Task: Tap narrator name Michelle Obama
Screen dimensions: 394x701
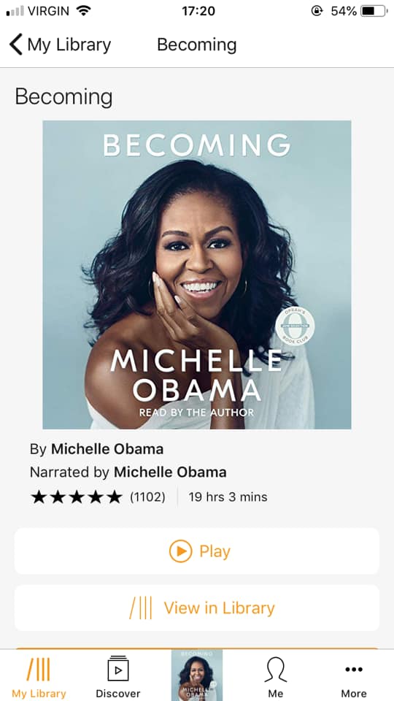Action: pos(170,472)
